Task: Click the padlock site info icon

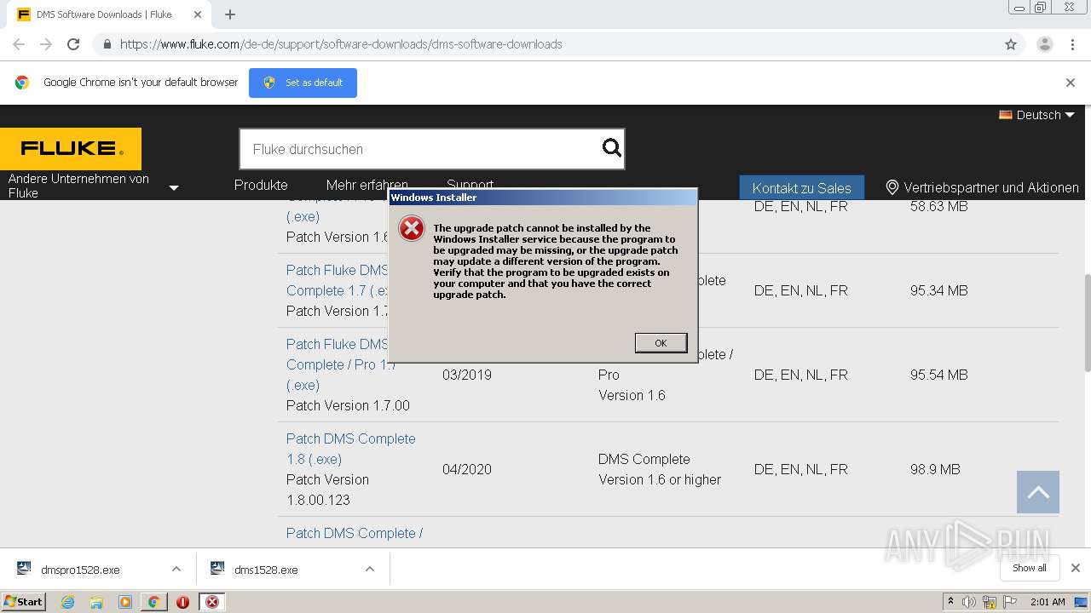Action: point(107,44)
